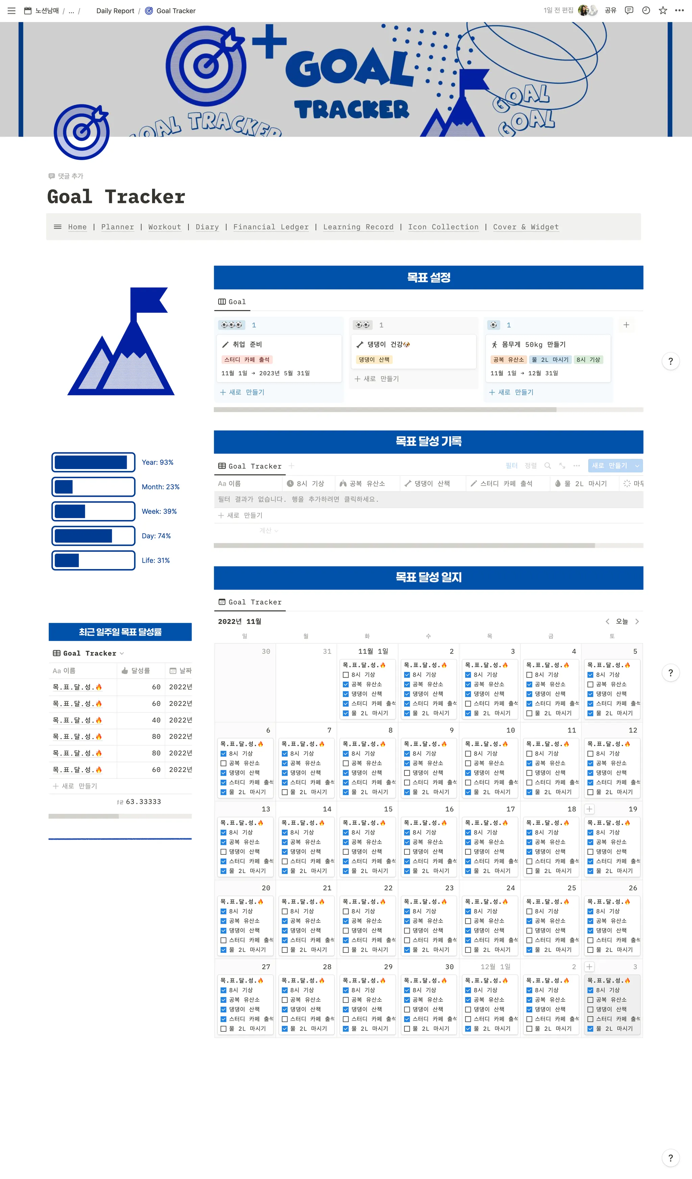Click search icon in Goal Tracker table
Viewport: 692px width, 1179px height.
click(x=547, y=466)
